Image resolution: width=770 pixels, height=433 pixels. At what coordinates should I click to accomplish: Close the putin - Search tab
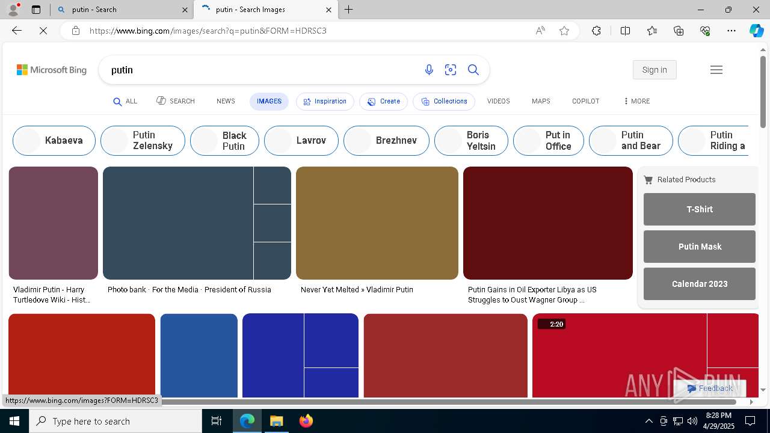(185, 10)
